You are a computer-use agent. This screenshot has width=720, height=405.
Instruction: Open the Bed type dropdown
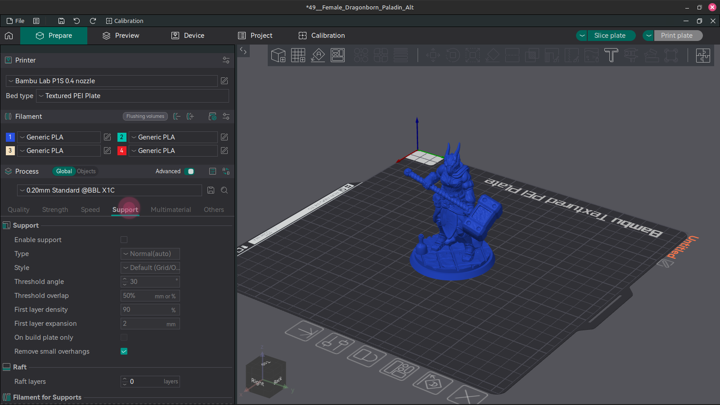132,96
